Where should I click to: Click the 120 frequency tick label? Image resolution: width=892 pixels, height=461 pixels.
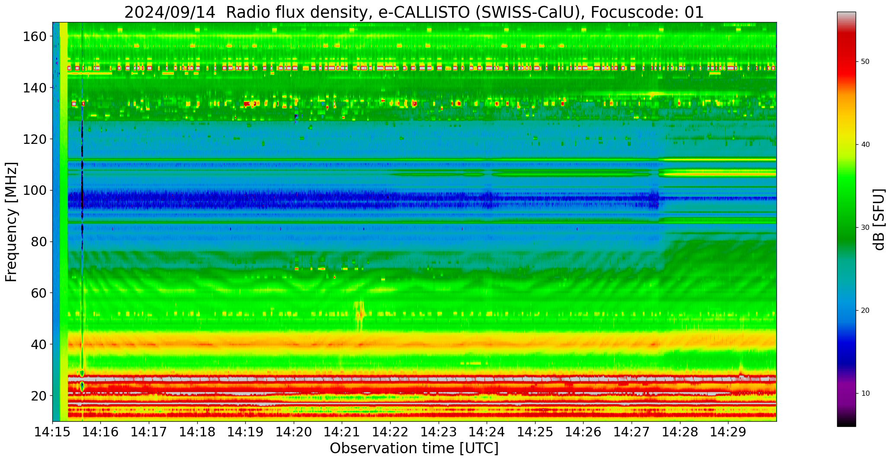point(35,139)
